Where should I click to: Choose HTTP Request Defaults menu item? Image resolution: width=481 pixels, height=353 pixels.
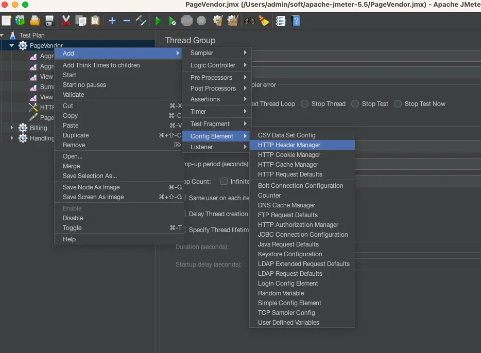pyautogui.click(x=302, y=174)
